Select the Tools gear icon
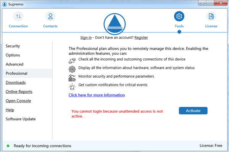 coord(179,16)
